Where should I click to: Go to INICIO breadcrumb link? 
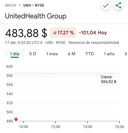[11, 5]
